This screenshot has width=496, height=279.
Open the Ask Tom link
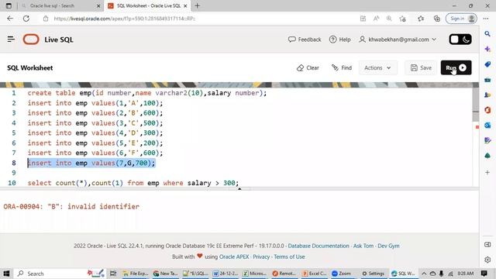[x=363, y=246]
